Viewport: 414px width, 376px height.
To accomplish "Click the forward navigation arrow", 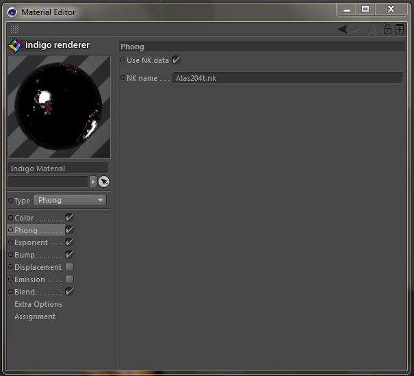I will 357,29.
